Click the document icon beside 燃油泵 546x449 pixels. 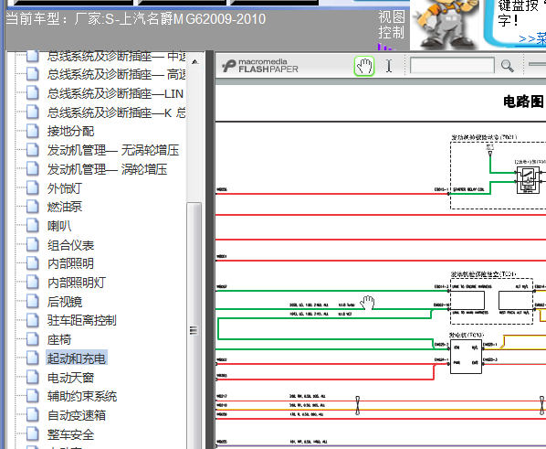pyautogui.click(x=33, y=207)
